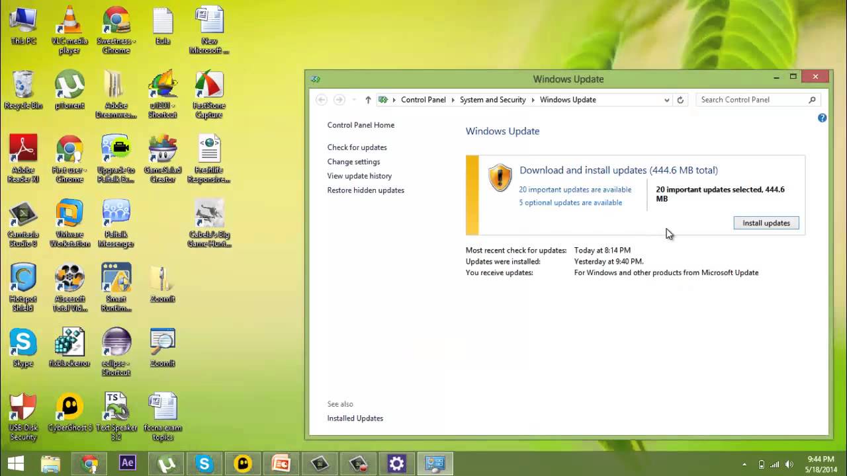Select Recycle Bin icon
This screenshot has height=476, width=847.
[23, 91]
